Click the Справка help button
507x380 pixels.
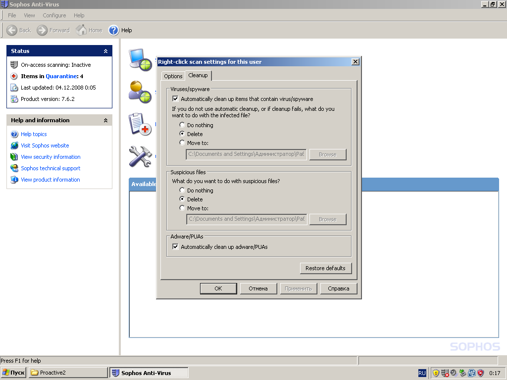coord(339,288)
